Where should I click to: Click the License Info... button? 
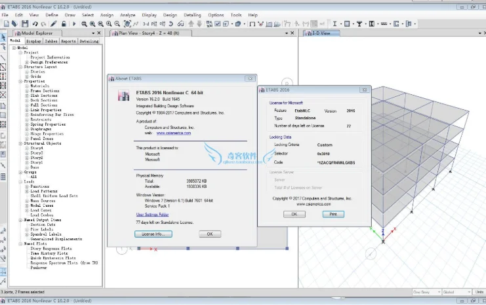(153, 234)
